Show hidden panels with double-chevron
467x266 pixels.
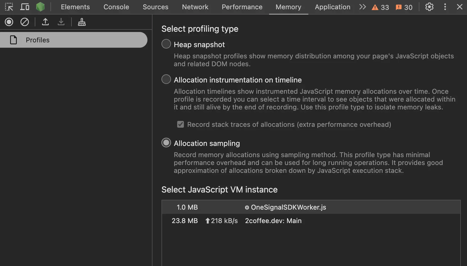pos(362,7)
